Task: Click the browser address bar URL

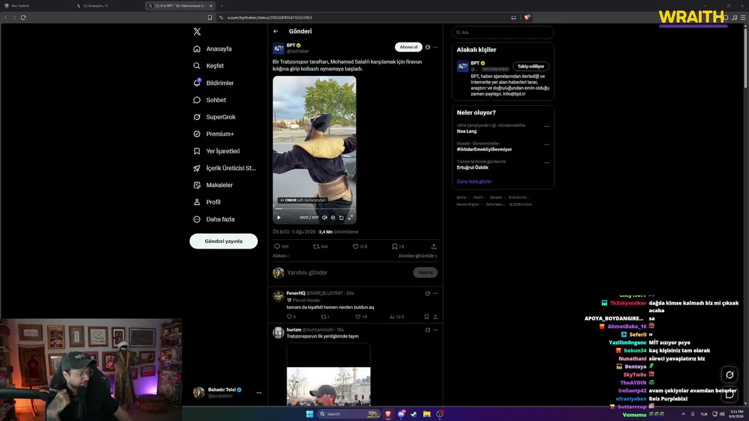Action: (270, 18)
